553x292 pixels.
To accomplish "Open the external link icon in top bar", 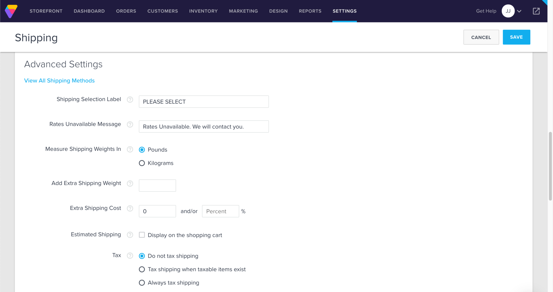I will coord(536,11).
